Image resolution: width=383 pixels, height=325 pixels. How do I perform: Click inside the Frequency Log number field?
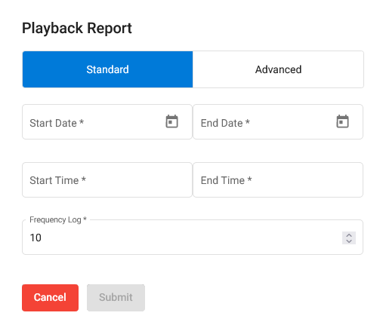[193, 238]
